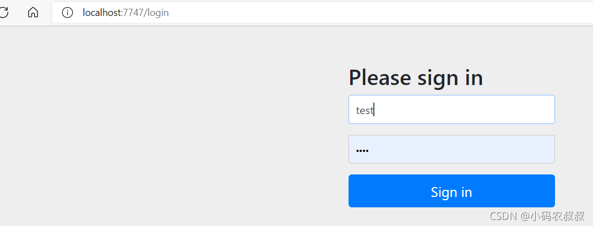
Task: Click the empty part of the address bar
Action: 378,13
